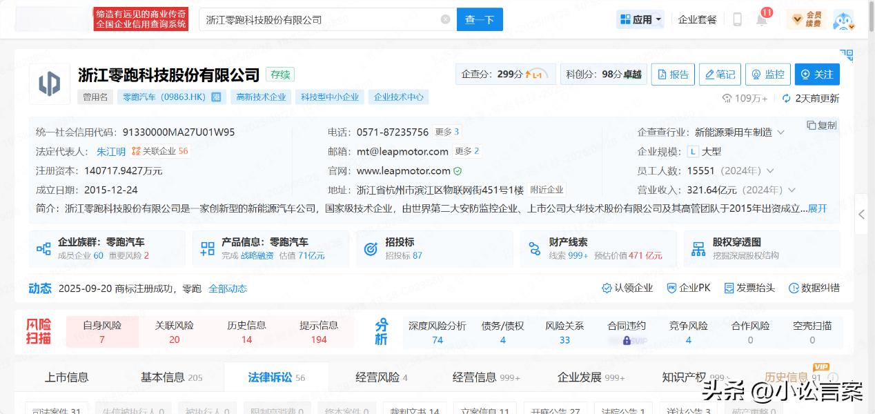
Task: Open the 招投标 card
Action: pos(434,248)
